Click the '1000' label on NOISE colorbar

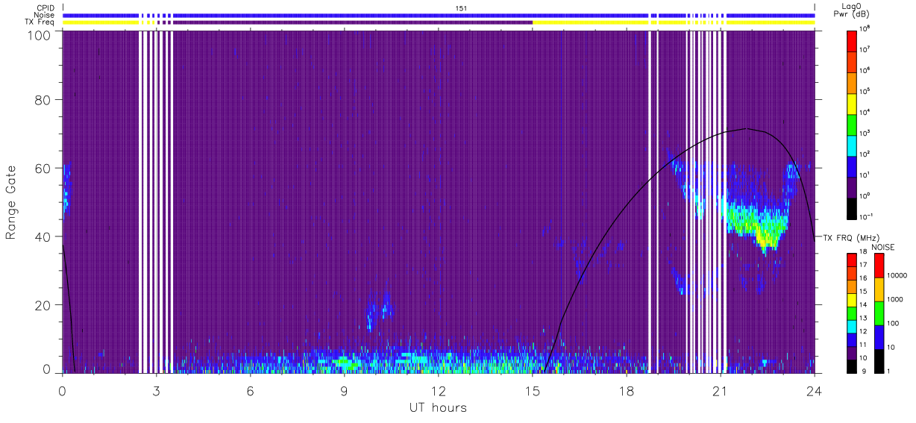coord(897,300)
